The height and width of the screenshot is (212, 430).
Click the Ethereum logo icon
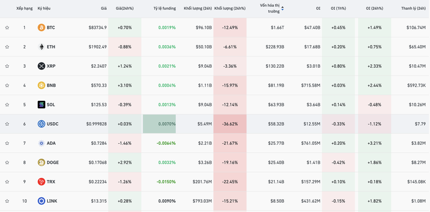[41, 47]
